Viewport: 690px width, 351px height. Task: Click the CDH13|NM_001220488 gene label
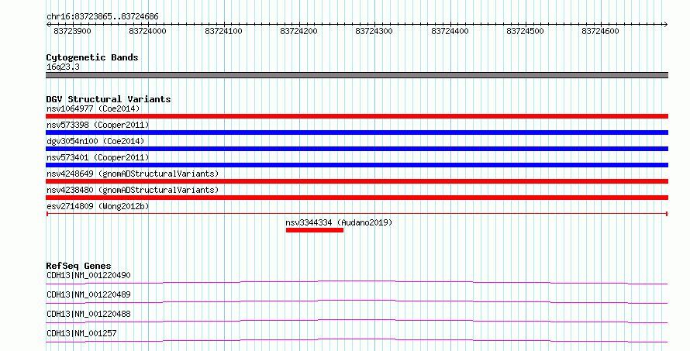coord(88,314)
